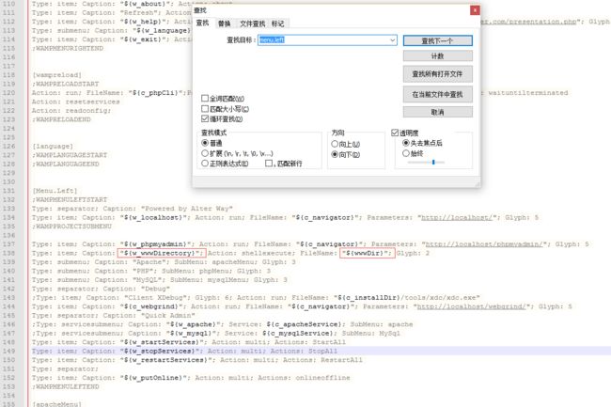
Task: Open the 文件查找 tab
Action: 252,23
